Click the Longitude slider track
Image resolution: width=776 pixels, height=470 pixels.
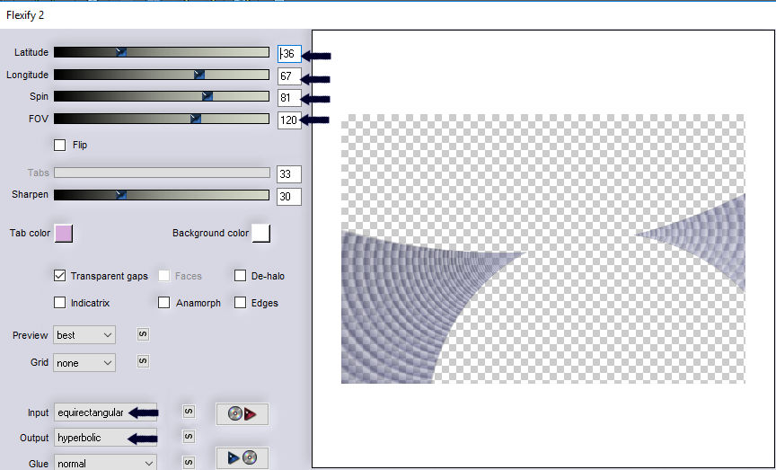point(162,75)
